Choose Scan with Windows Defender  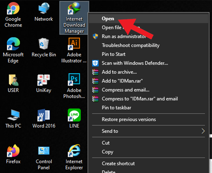[148, 63]
